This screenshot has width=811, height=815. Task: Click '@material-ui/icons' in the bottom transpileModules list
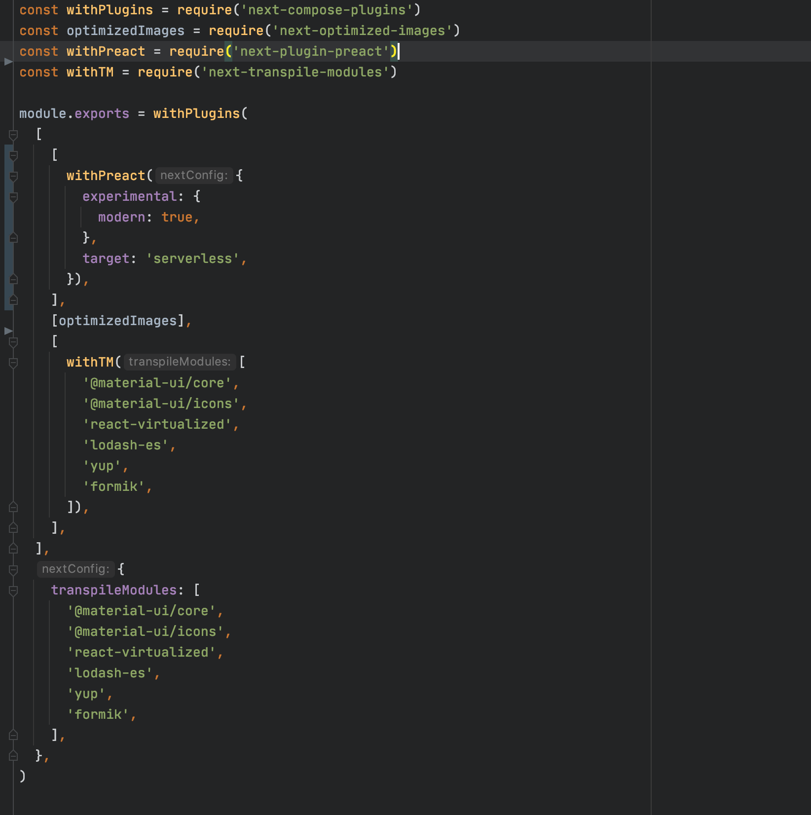pyautogui.click(x=148, y=631)
